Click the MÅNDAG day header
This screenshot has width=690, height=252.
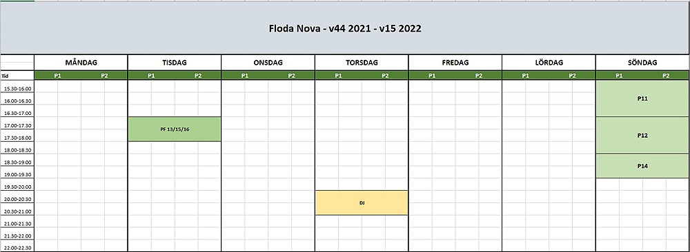[x=81, y=63]
